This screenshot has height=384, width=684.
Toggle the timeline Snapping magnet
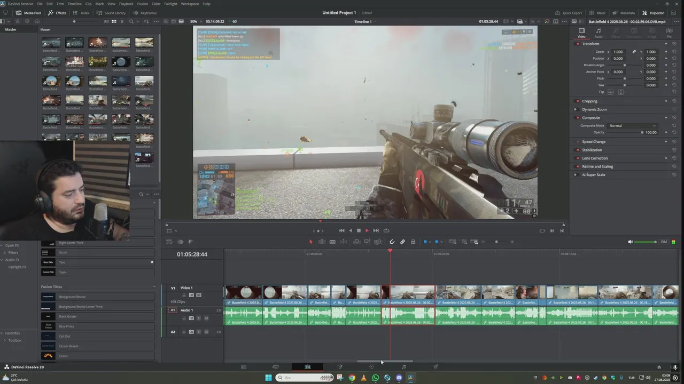(392, 242)
